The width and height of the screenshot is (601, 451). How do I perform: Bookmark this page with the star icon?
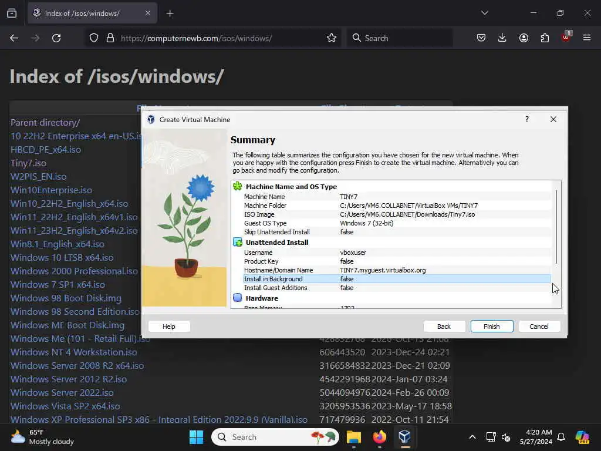332,38
